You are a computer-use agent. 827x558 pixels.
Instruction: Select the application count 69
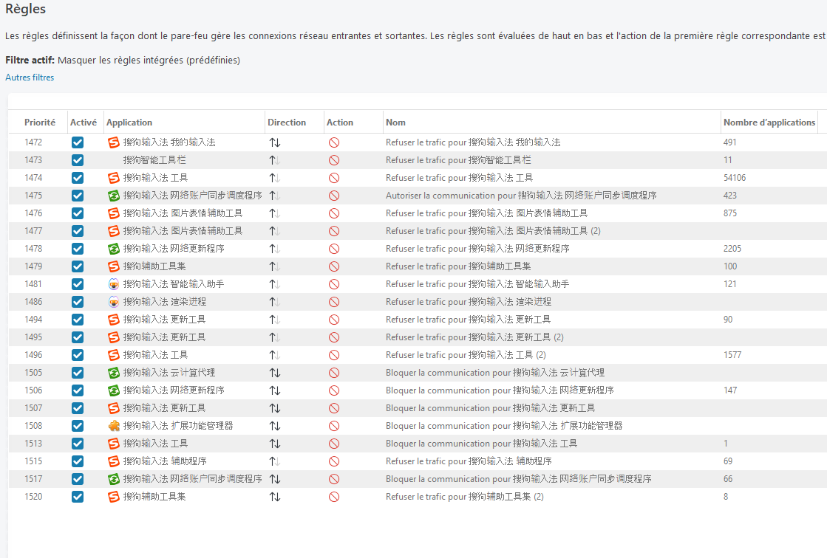coord(728,461)
